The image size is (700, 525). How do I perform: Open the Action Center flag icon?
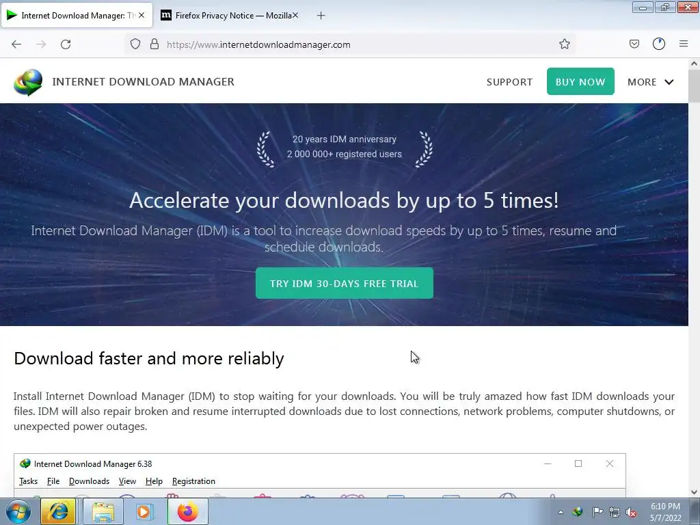point(597,512)
